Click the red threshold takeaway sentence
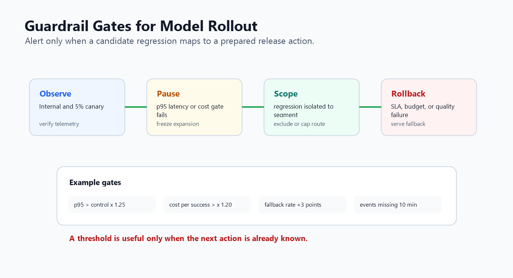 188,238
